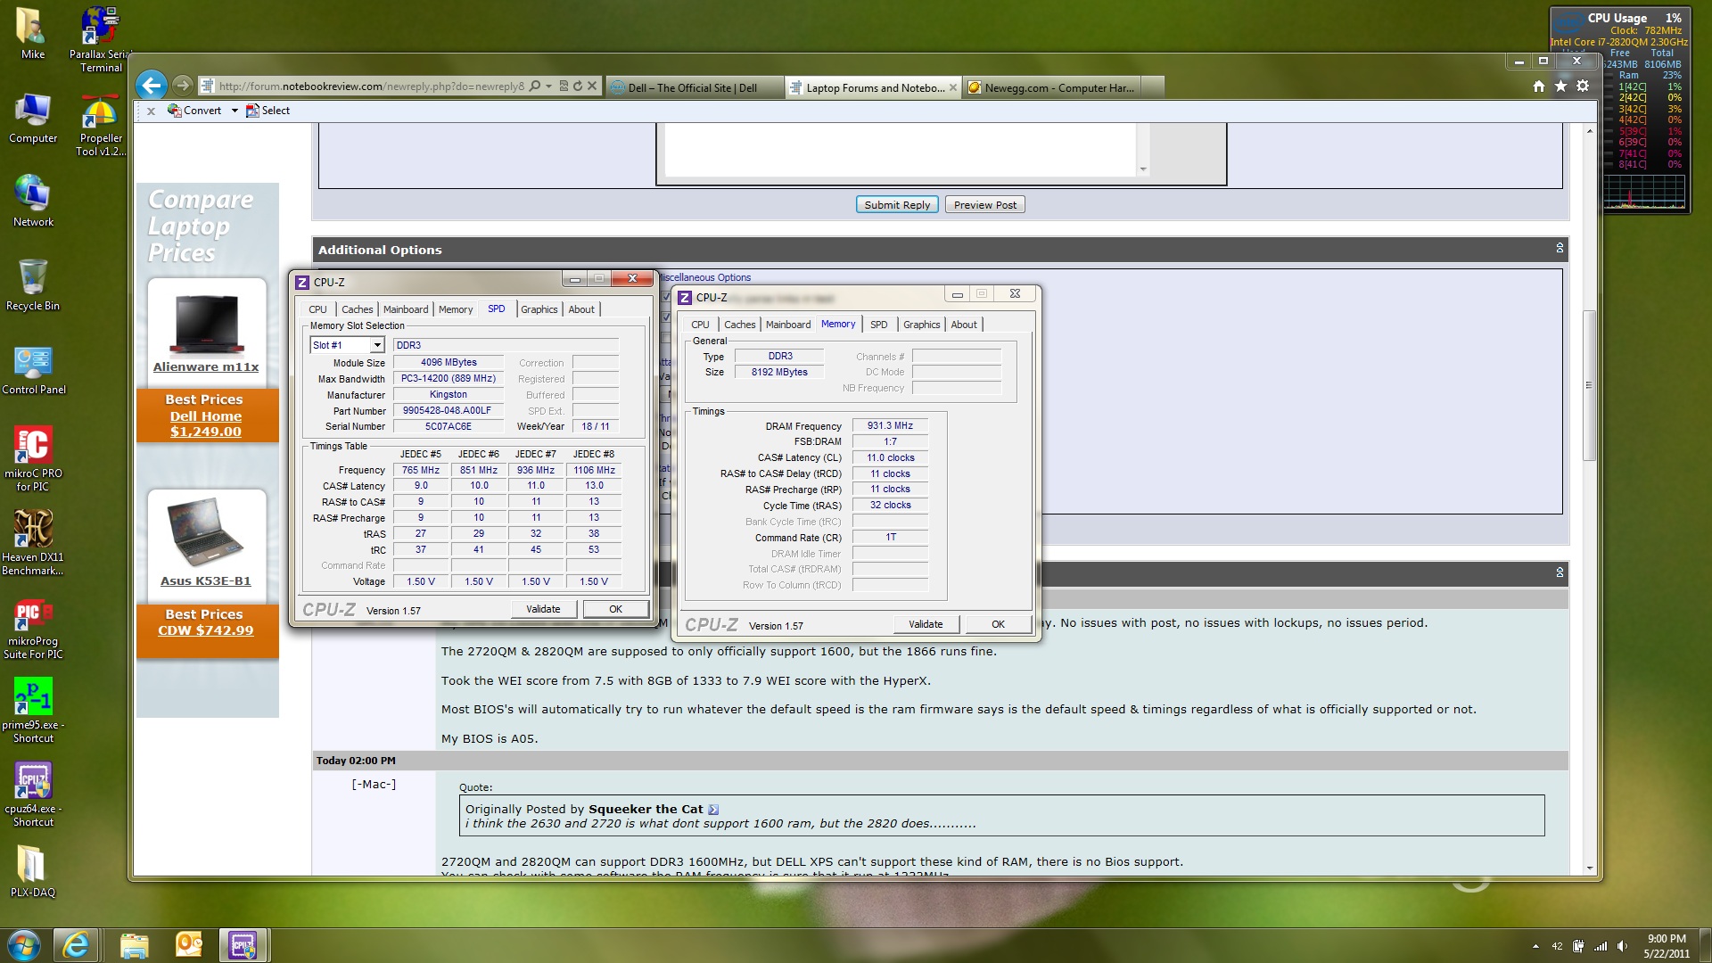Image resolution: width=1712 pixels, height=963 pixels.
Task: Open Windows Explorer folder on taskbar
Action: [x=134, y=945]
